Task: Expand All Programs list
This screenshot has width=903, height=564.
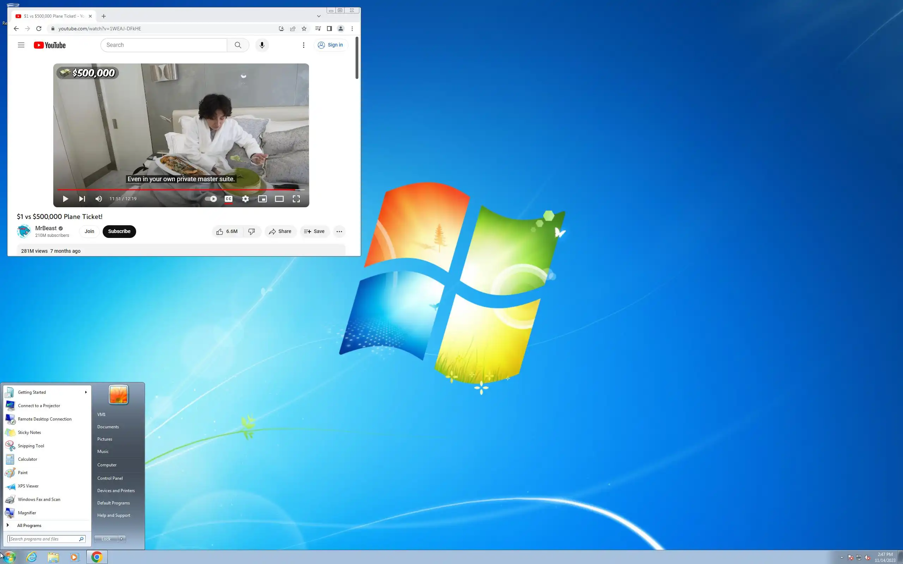Action: point(29,525)
